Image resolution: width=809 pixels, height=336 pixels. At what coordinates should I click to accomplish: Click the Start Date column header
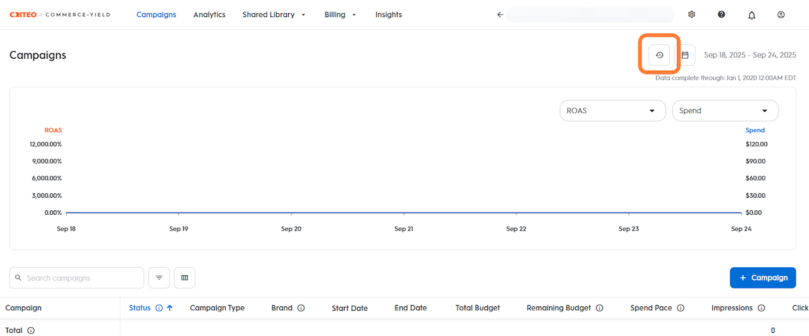350,308
